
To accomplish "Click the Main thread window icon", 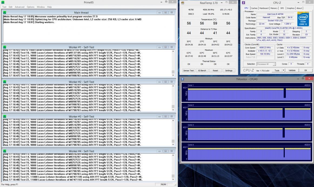I will point(5,12).
